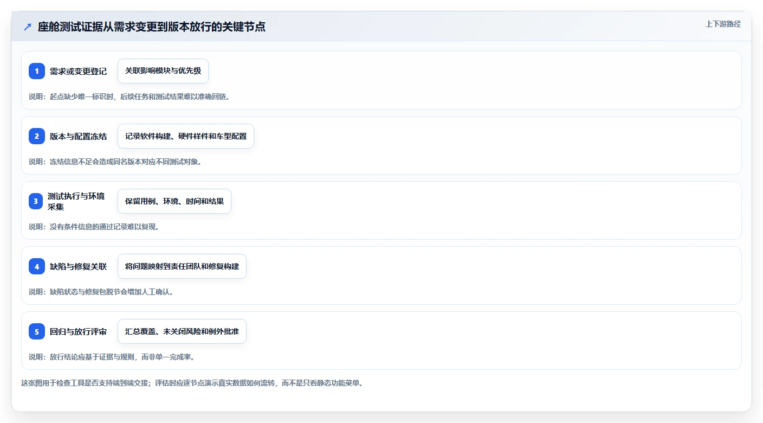Click the arrow icon beside the panel title
The height and width of the screenshot is (423, 763).
[x=28, y=27]
